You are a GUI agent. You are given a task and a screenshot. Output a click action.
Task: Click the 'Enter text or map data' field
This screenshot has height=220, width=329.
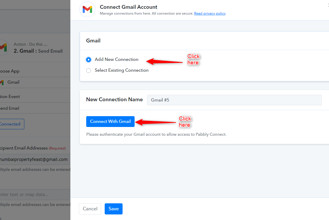click(x=35, y=195)
